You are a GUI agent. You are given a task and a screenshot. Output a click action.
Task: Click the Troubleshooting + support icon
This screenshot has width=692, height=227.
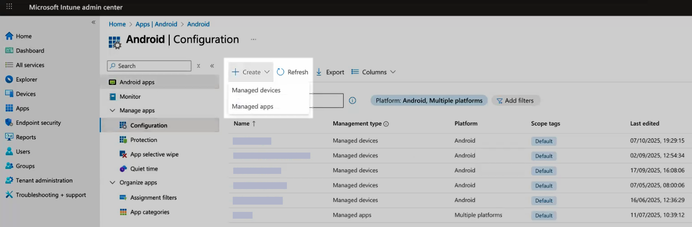click(x=9, y=195)
